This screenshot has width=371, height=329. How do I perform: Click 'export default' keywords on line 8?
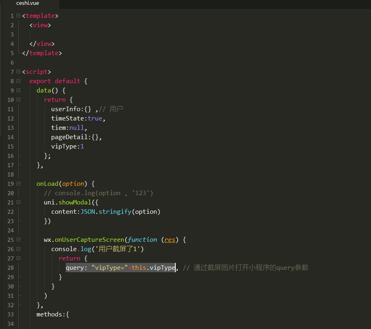[55, 81]
